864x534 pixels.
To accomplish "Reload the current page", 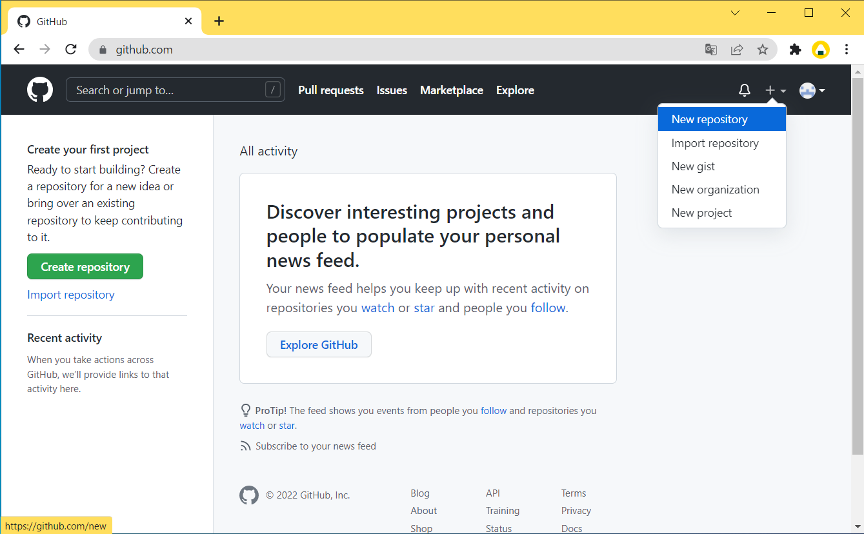I will [x=71, y=50].
